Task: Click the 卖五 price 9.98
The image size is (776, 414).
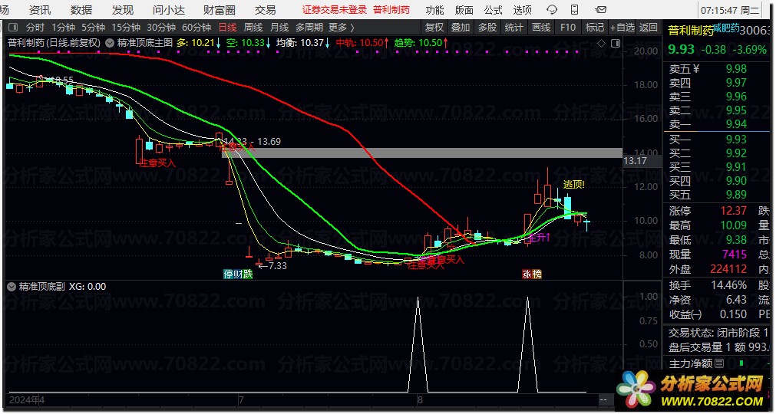Action: pos(736,69)
